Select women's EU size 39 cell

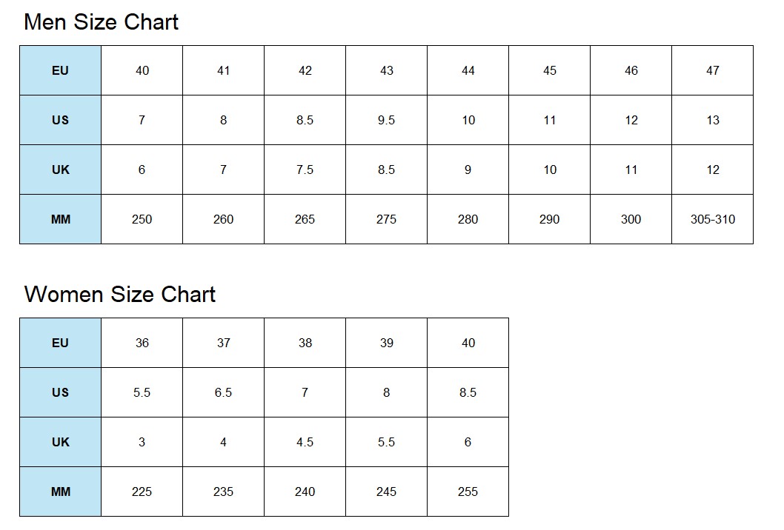[x=386, y=343]
